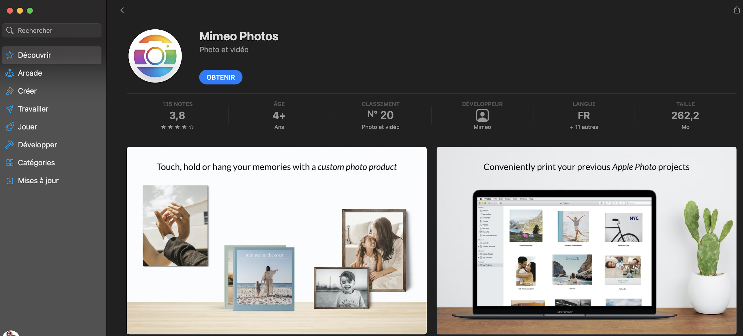
Task: Open the Mimeo developer page
Action: point(482,127)
